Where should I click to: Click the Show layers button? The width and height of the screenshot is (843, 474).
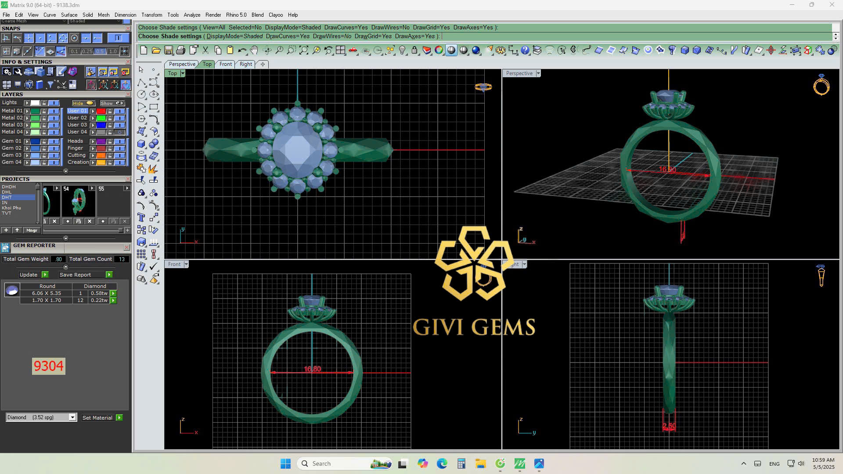click(x=112, y=103)
